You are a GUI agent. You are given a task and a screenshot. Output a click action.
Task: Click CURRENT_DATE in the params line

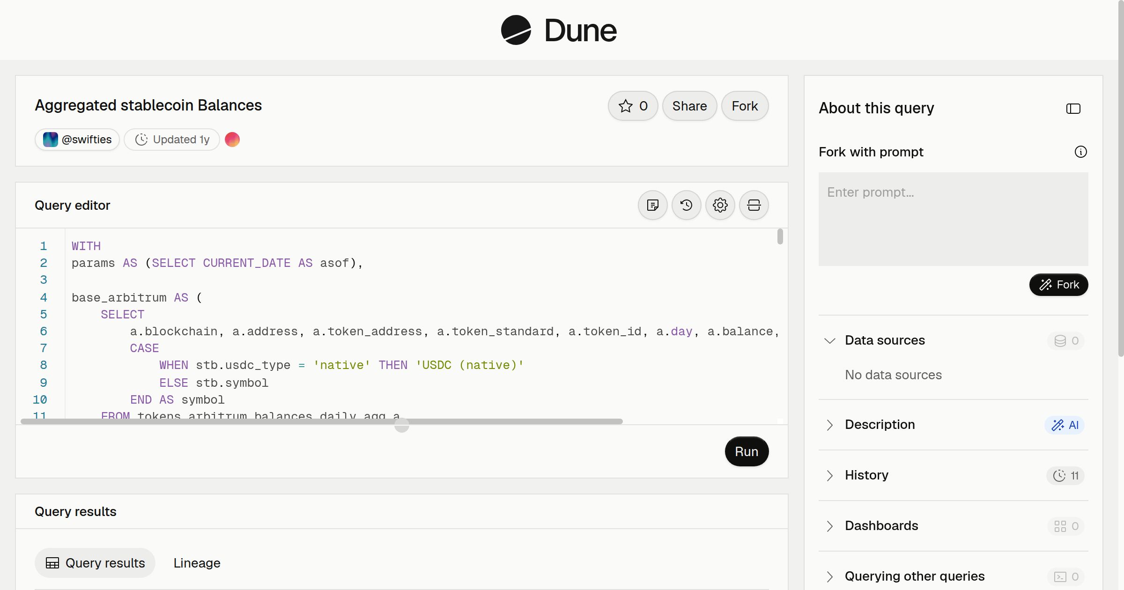(246, 263)
